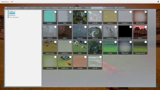Enable the Витраж overlay checkbox
The width and height of the screenshot is (160, 90).
(x=85, y=12)
